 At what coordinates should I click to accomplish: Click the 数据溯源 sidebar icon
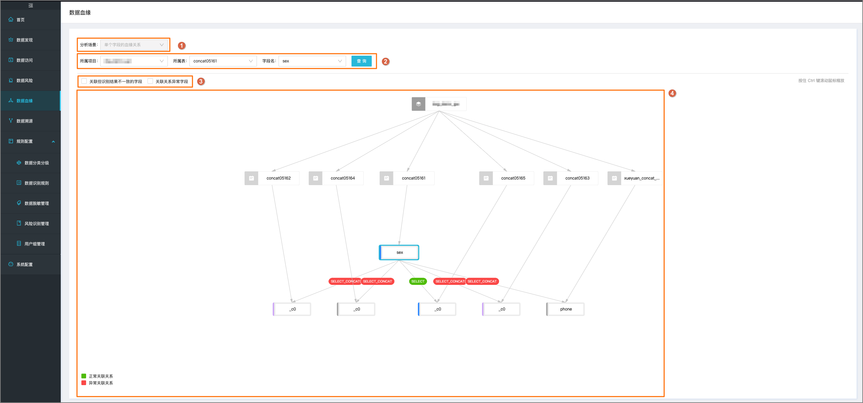tap(11, 121)
